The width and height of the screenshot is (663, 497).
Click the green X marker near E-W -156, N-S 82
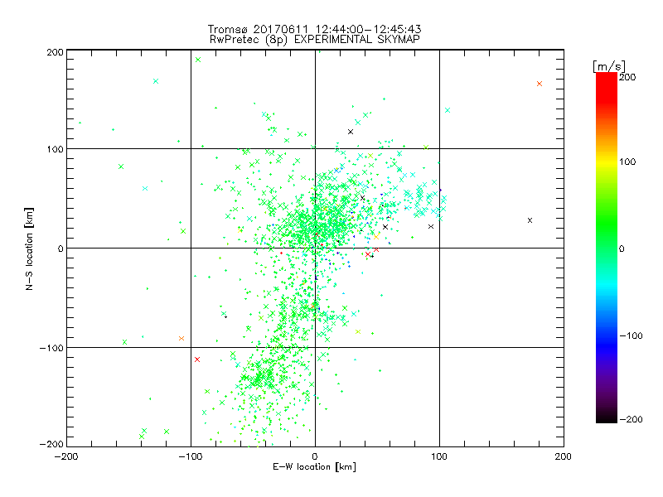[x=121, y=166]
